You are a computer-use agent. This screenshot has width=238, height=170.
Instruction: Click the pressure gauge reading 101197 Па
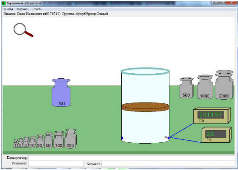[x=212, y=116]
